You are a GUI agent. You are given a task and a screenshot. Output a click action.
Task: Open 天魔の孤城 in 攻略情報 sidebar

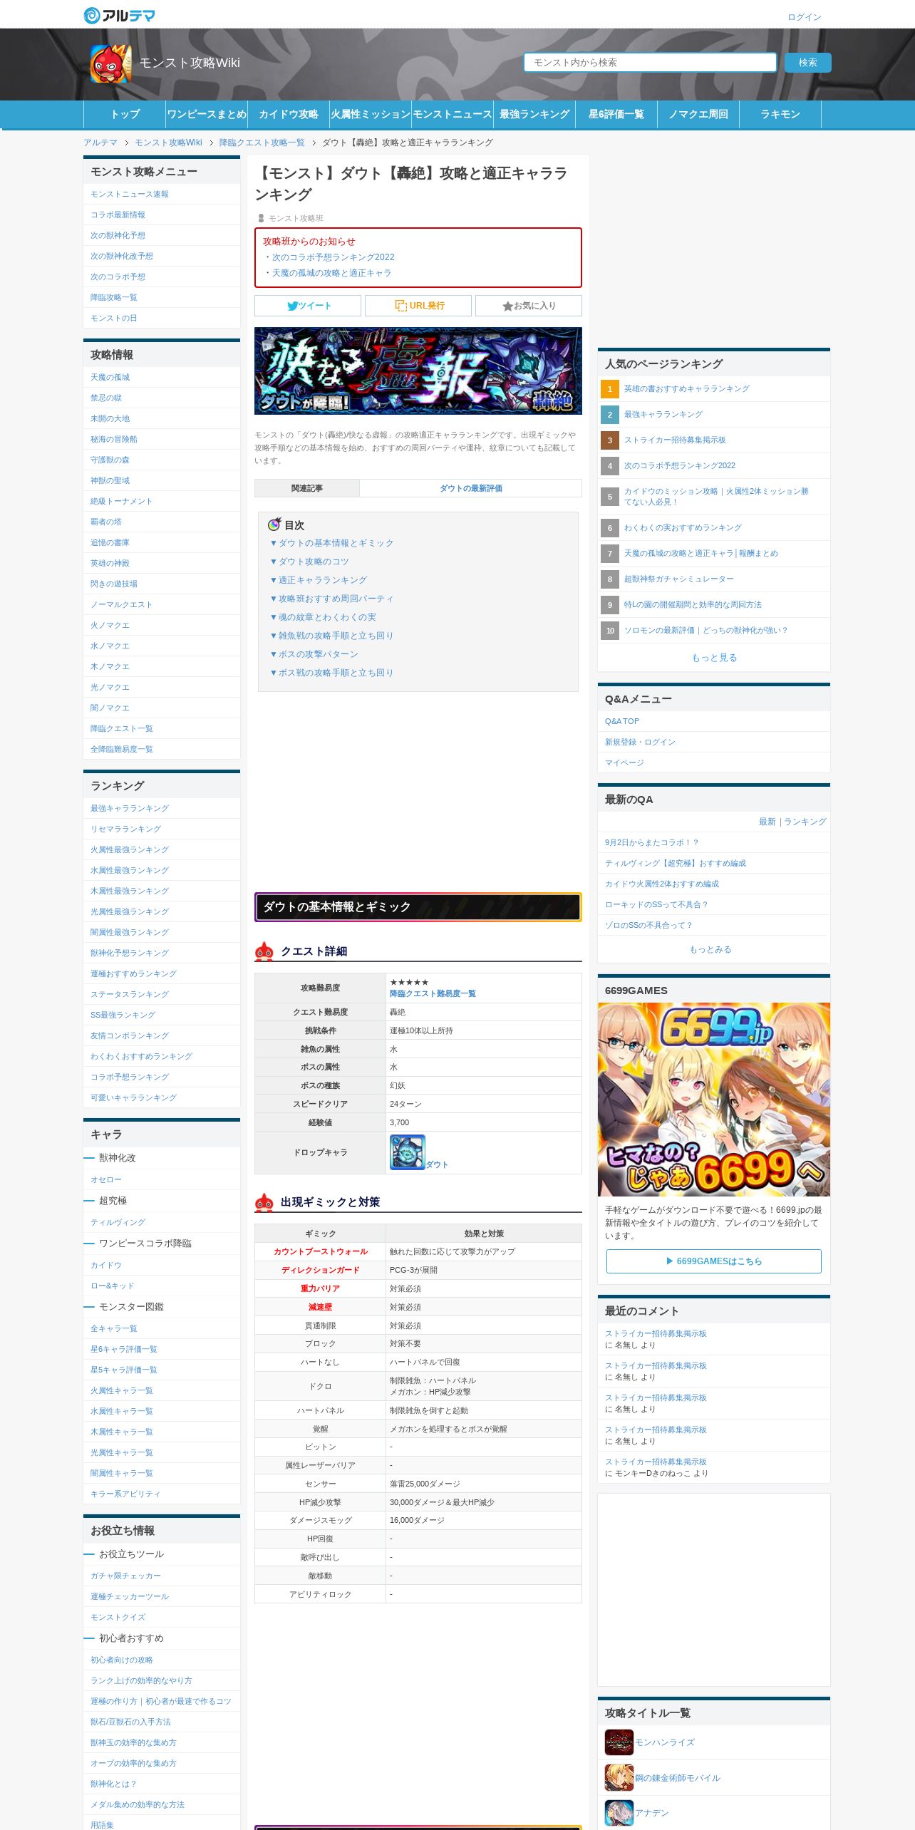pos(110,377)
